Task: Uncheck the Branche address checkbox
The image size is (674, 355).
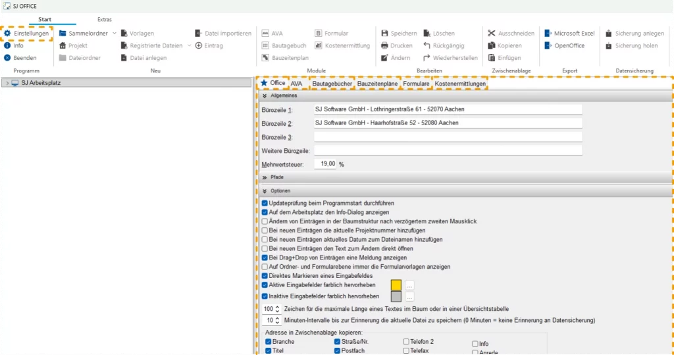Action: click(x=268, y=342)
